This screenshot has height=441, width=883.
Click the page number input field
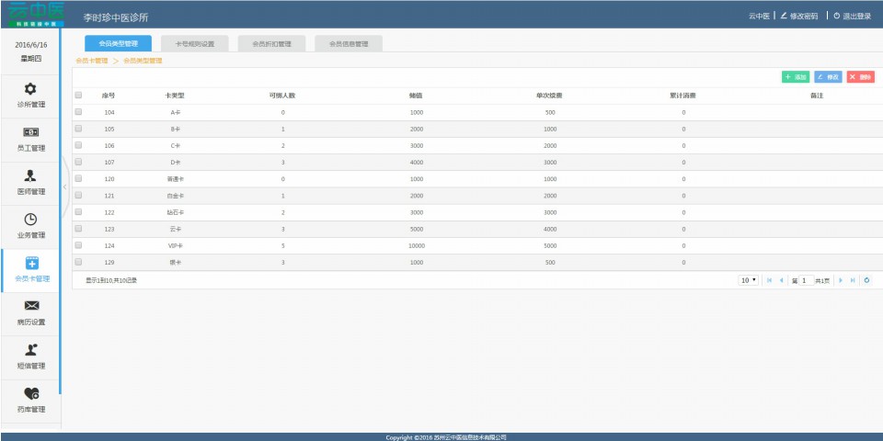point(805,280)
